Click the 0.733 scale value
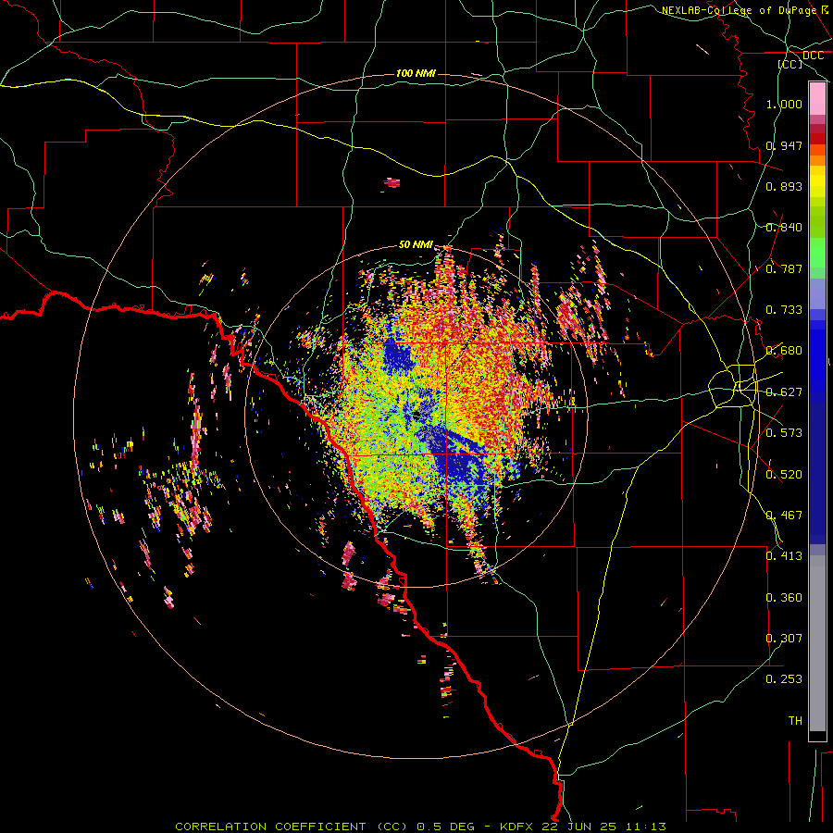This screenshot has width=833, height=833. pos(784,310)
